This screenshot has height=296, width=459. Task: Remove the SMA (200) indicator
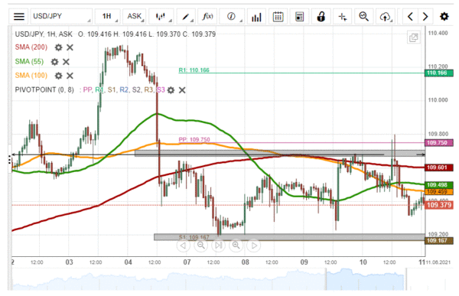tap(70, 47)
